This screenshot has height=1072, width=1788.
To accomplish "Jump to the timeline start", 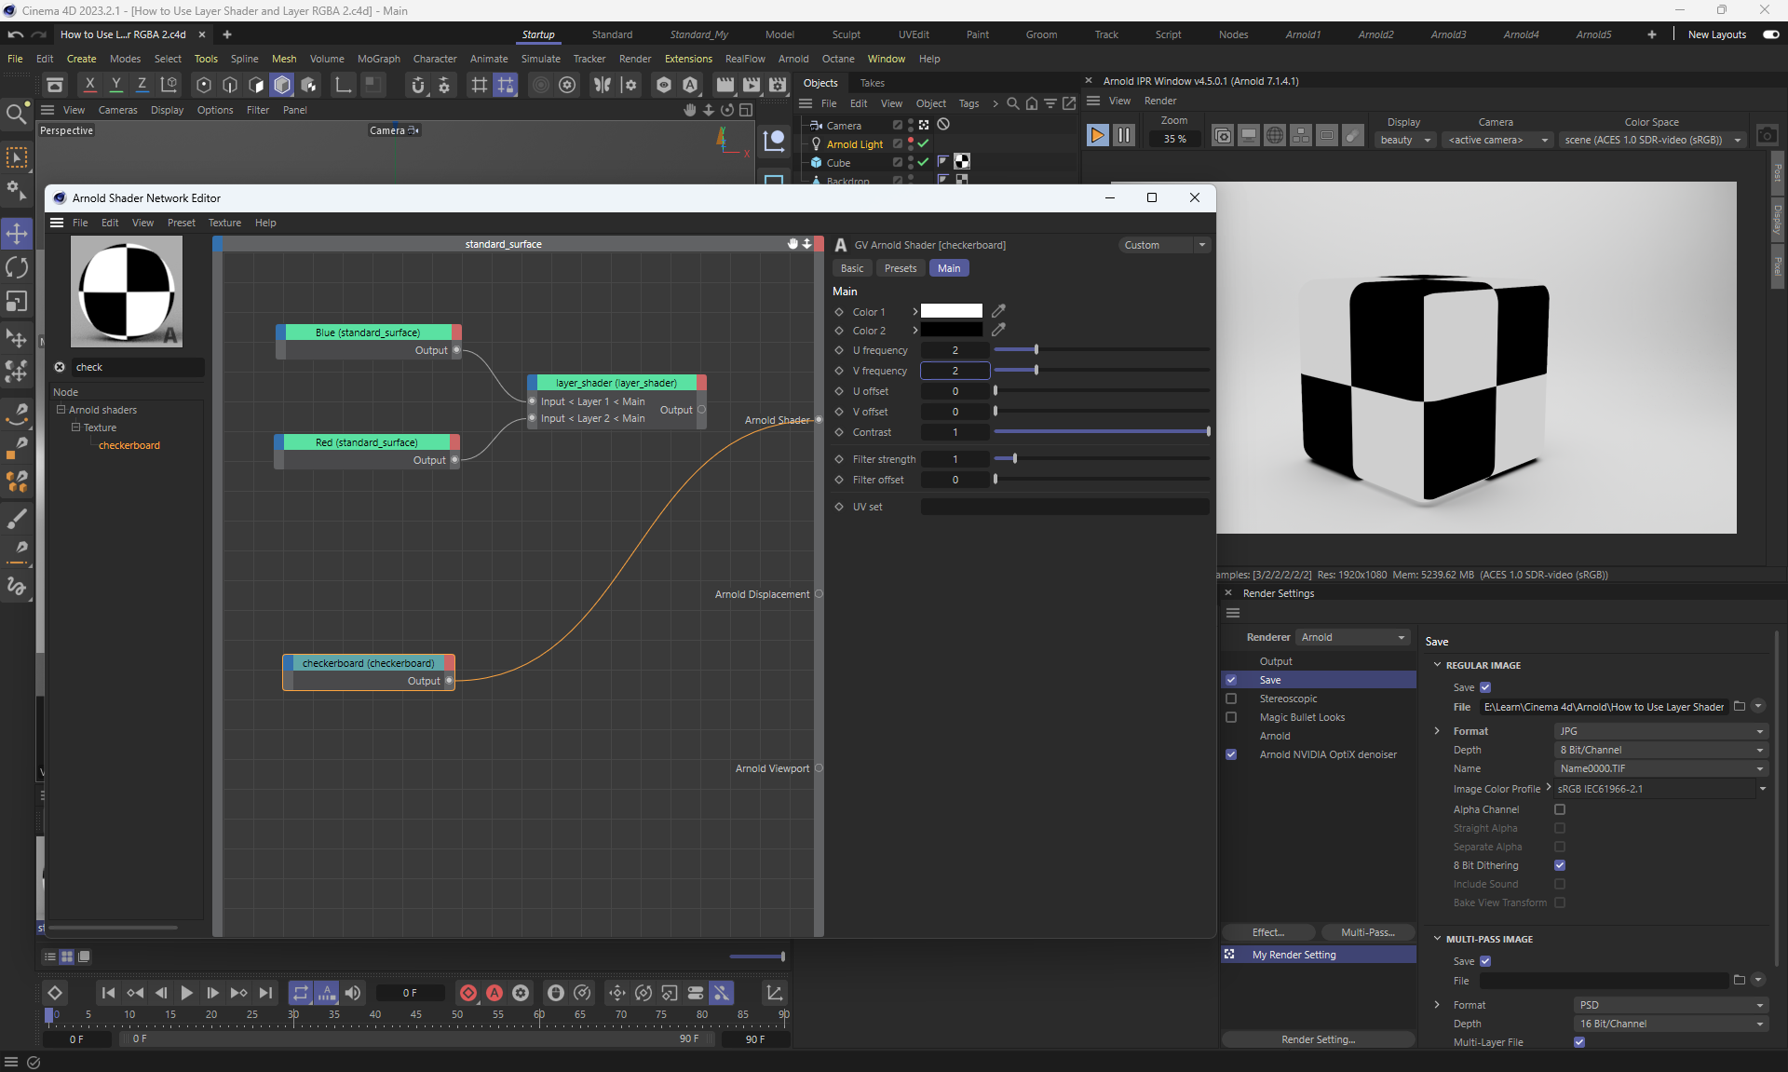I will (x=108, y=993).
